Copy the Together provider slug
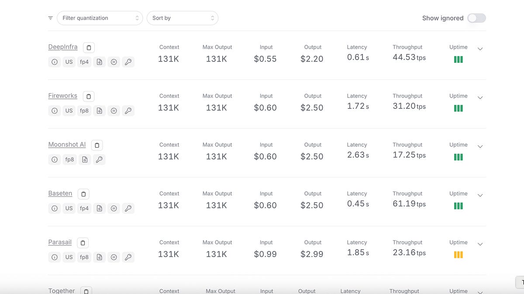This screenshot has width=524, height=294. point(86,291)
